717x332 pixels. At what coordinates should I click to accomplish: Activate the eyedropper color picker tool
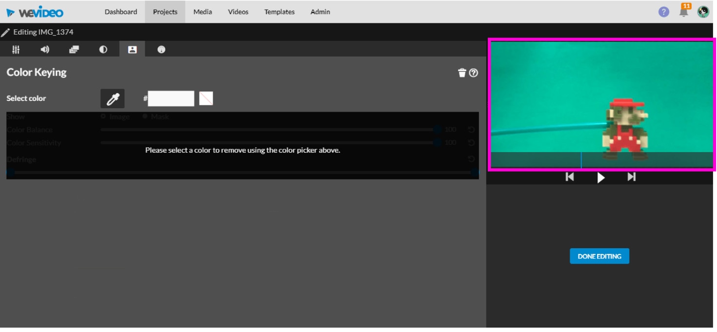click(113, 98)
